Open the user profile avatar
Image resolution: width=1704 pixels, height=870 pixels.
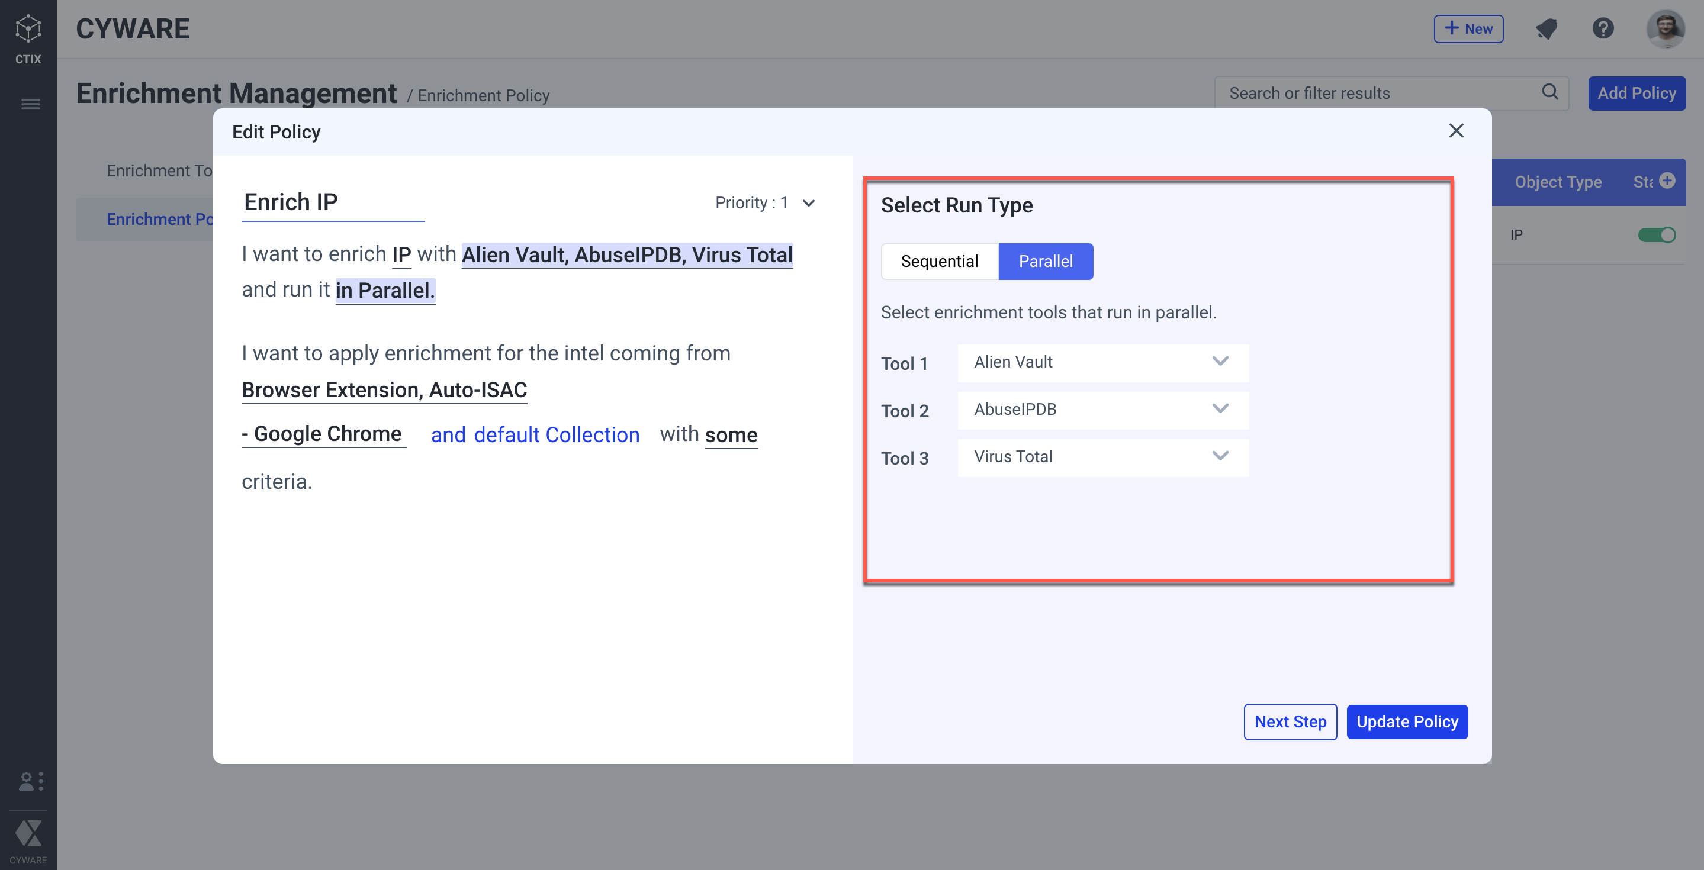(x=1665, y=29)
